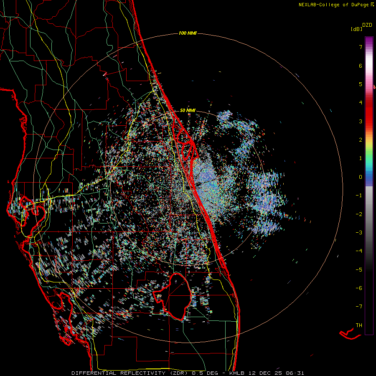Click the -7 scale label
Viewport: 376px width, 376px height.
(x=359, y=307)
